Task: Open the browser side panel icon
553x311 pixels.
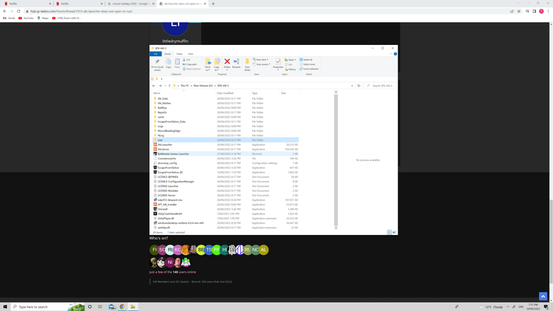Action: click(534, 11)
